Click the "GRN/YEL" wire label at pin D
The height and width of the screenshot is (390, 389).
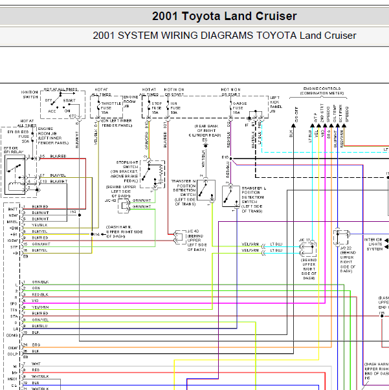[40, 320]
